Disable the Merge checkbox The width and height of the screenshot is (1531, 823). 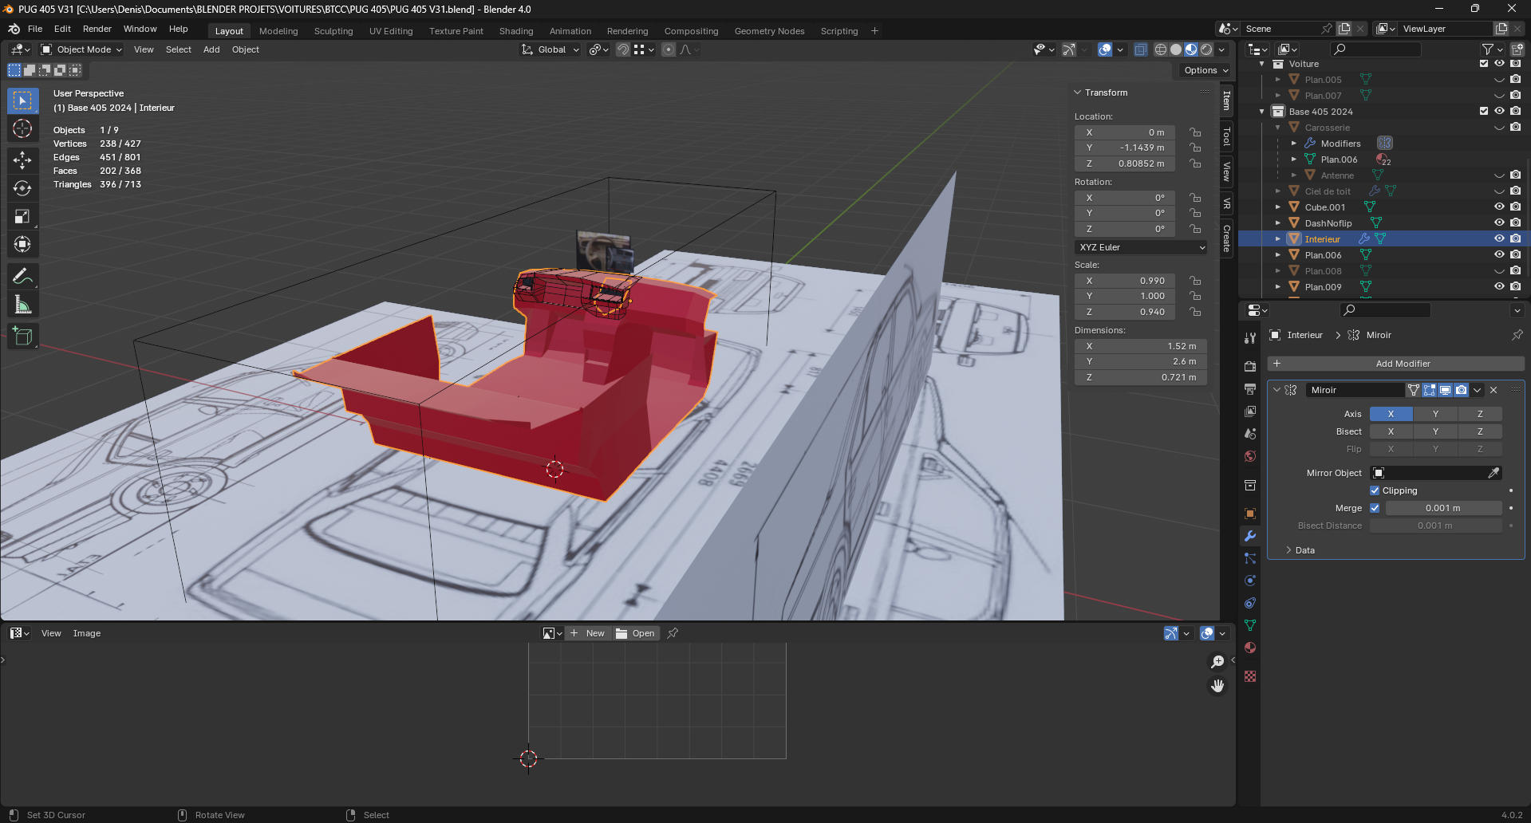click(x=1375, y=508)
